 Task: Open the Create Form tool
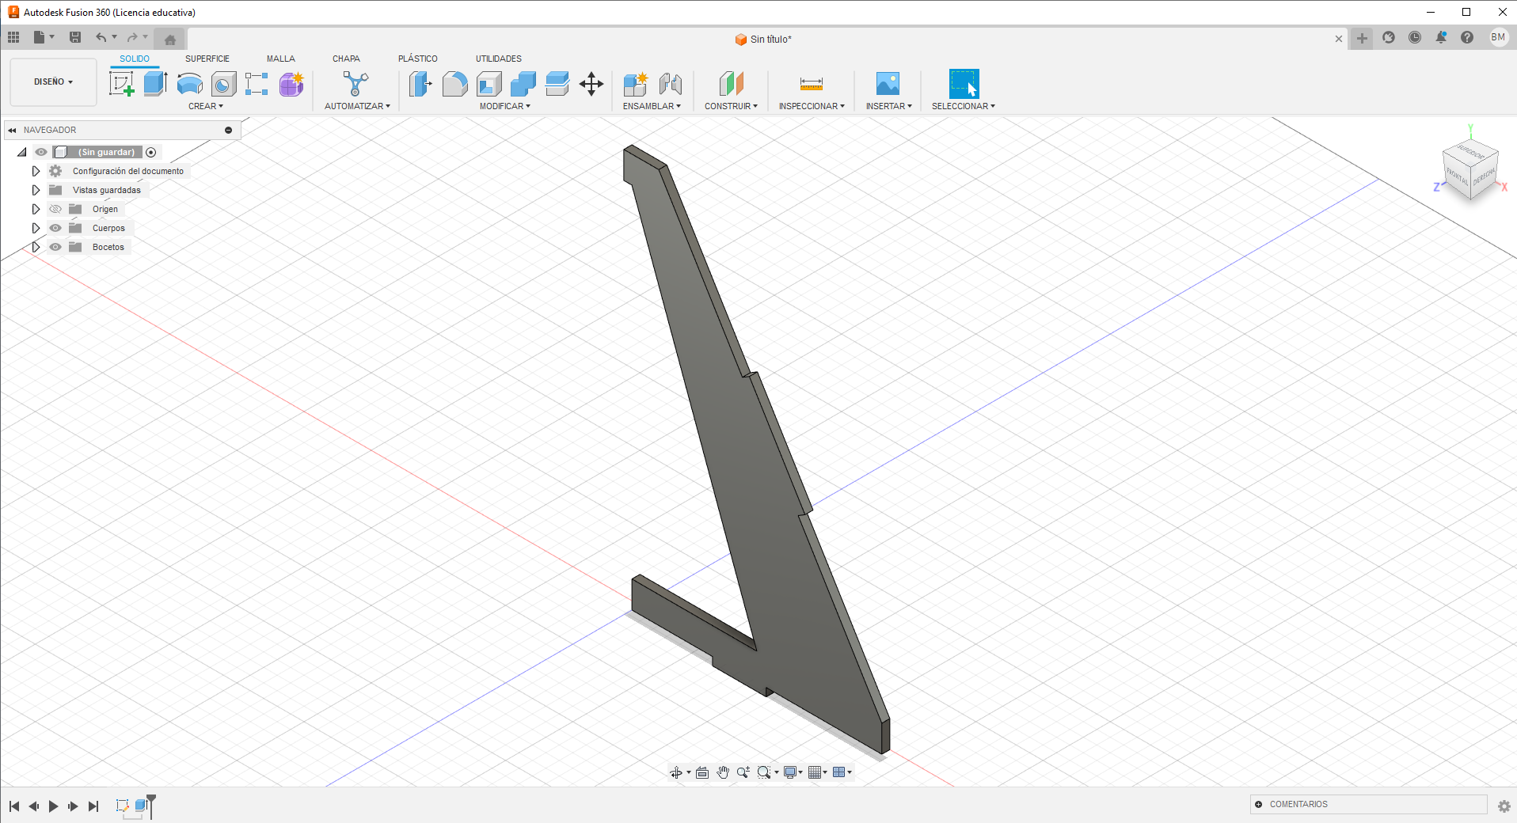[291, 85]
